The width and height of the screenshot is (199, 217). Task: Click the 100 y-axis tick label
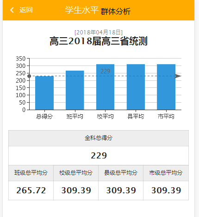click(21, 95)
